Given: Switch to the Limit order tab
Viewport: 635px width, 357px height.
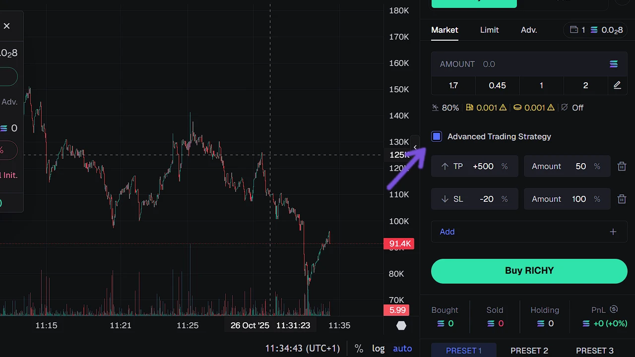Looking at the screenshot, I should pos(489,30).
